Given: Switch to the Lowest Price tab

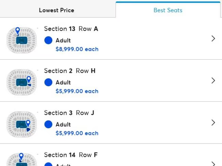Looking at the screenshot, I should 56,10.
